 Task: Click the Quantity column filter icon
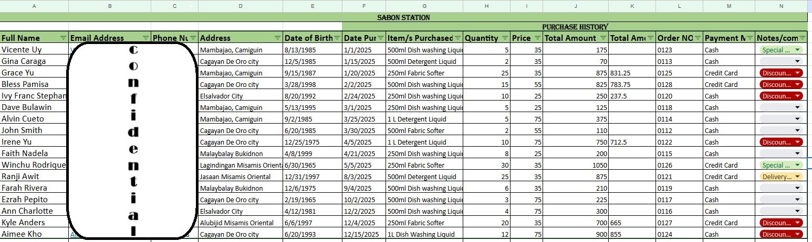(505, 38)
